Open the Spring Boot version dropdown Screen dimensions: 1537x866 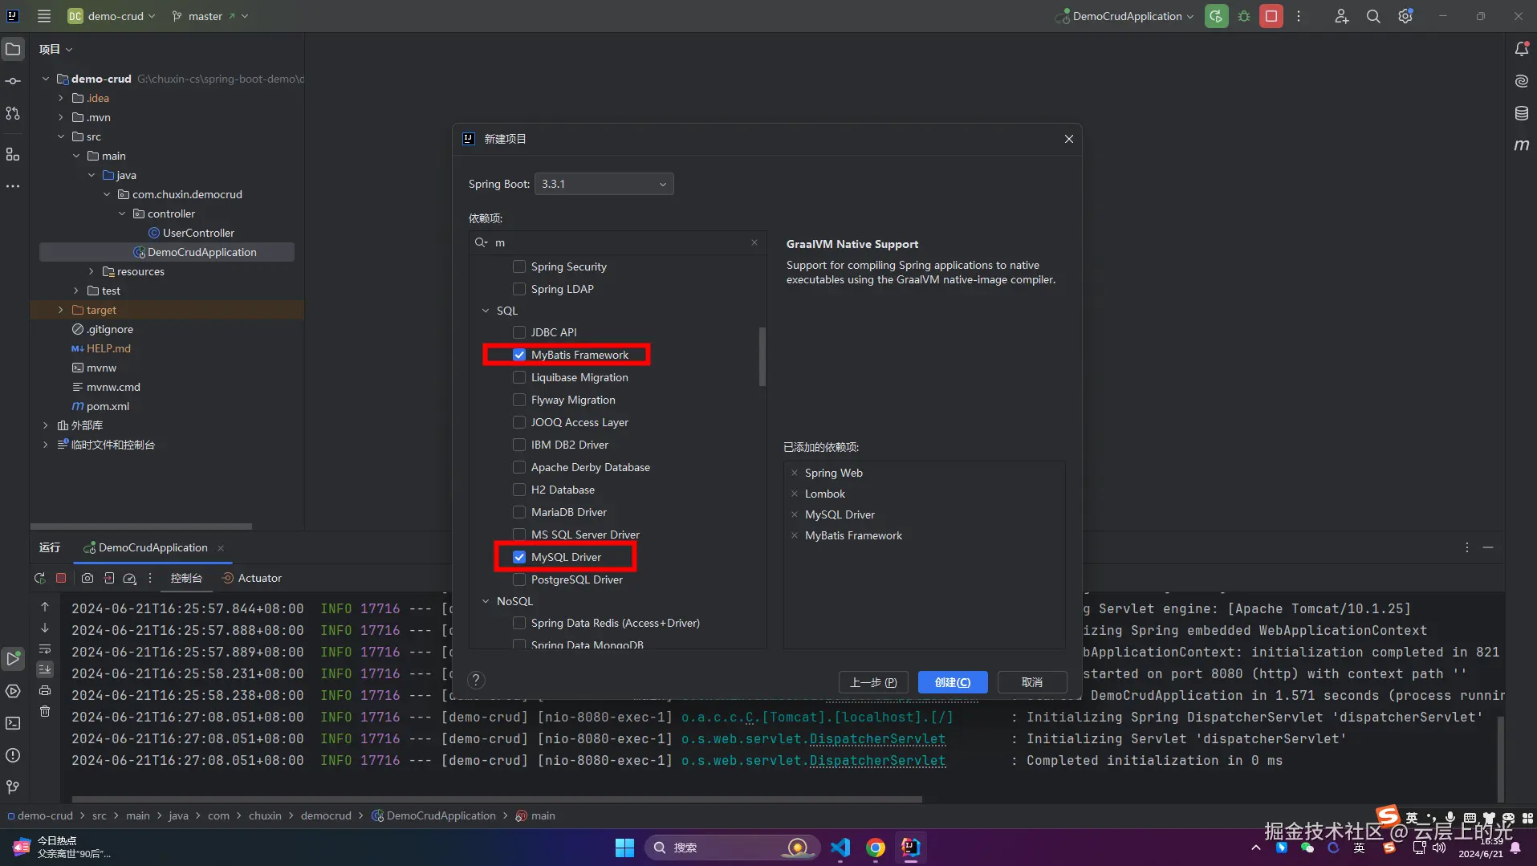click(604, 184)
